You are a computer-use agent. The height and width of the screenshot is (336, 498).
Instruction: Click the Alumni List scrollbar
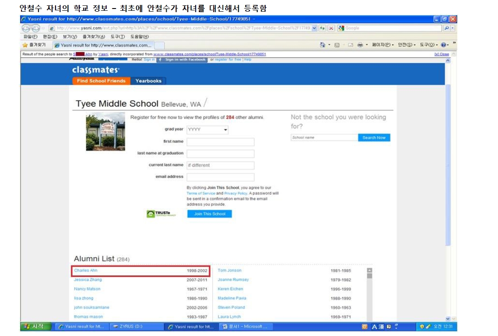tap(369, 294)
